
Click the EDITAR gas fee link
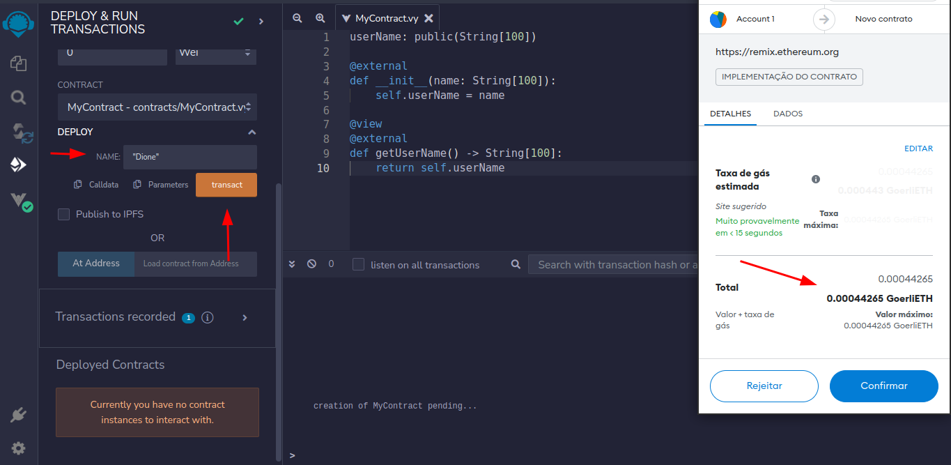918,148
